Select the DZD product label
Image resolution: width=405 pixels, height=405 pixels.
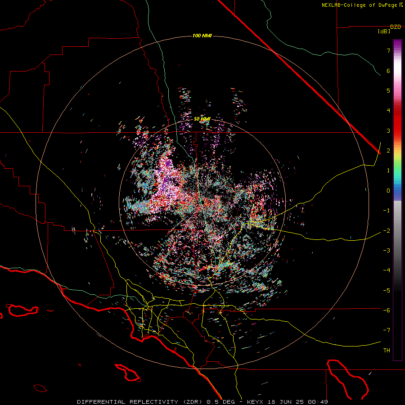coord(396,27)
